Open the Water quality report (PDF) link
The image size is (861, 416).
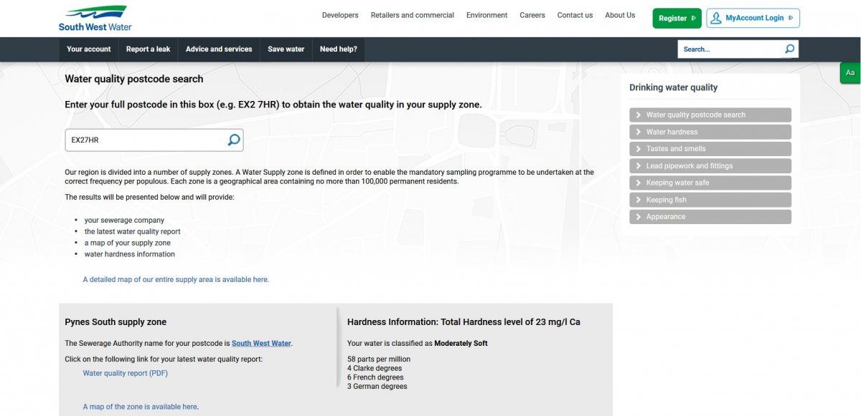pyautogui.click(x=126, y=373)
